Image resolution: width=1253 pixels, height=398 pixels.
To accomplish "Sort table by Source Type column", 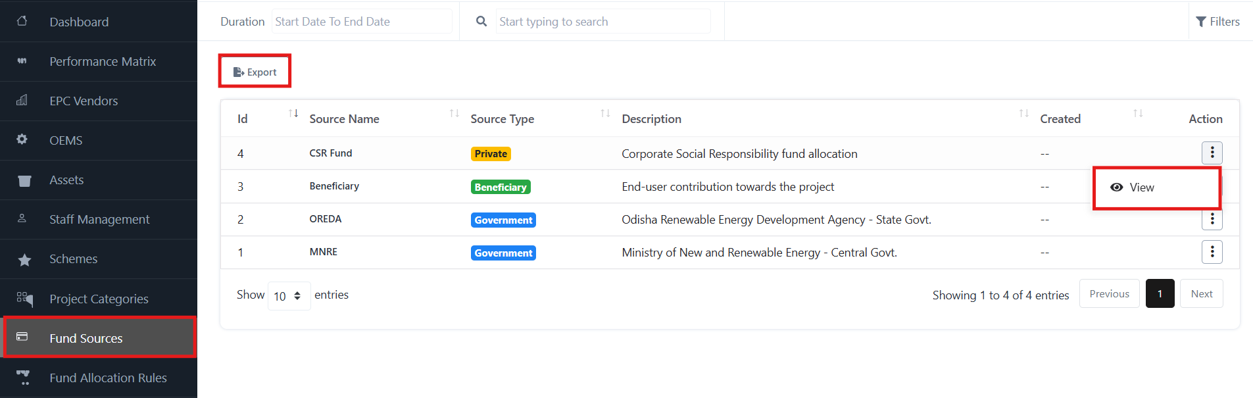I will (x=605, y=114).
